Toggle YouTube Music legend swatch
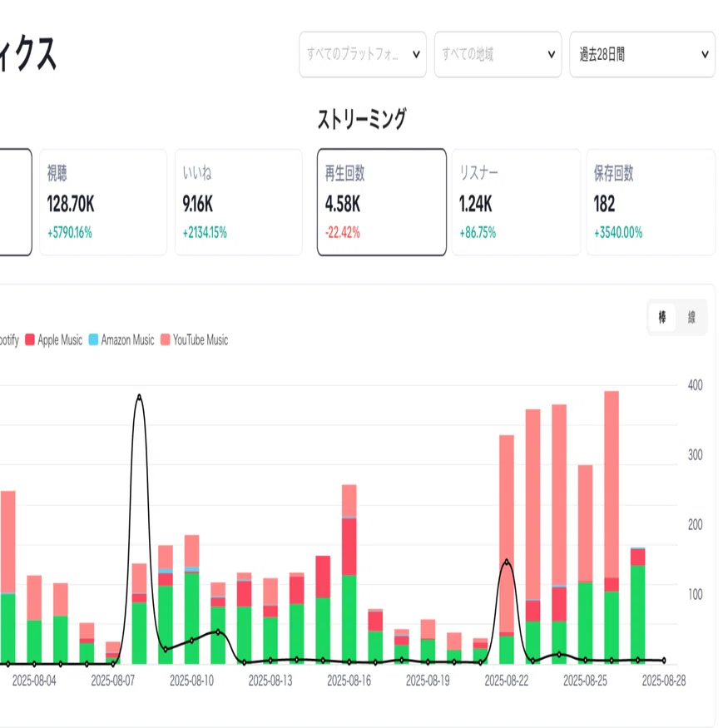Viewport: 728px width, 728px height. coord(165,339)
